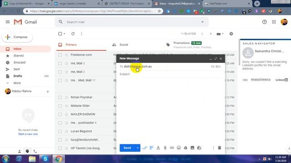Open the search options dropdown arrow
The height and width of the screenshot is (163, 291).
click(x=202, y=22)
